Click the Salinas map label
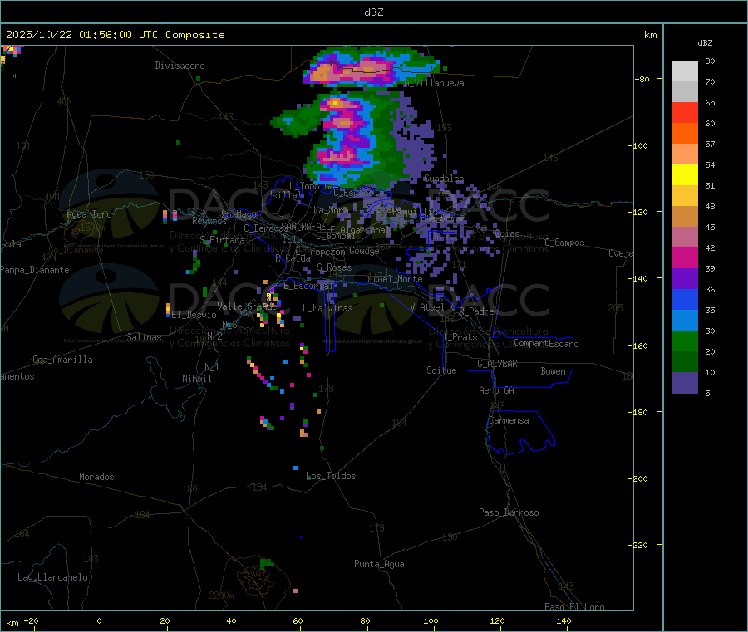The image size is (748, 632). [144, 337]
